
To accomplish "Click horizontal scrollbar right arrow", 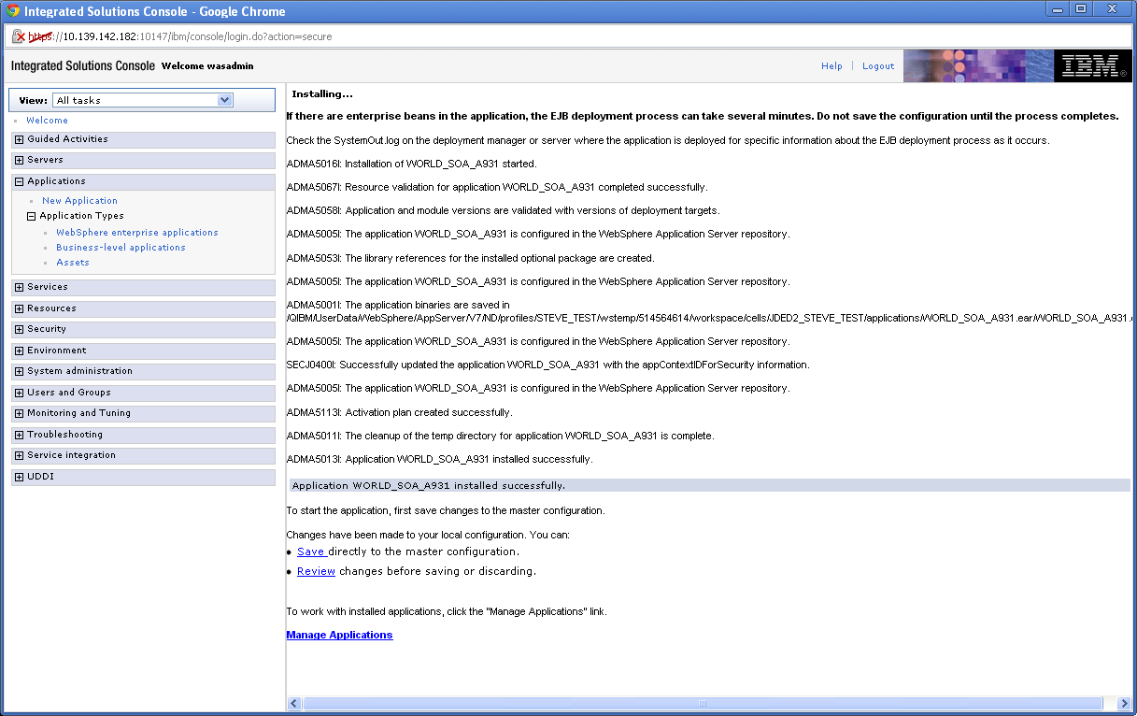I will point(1124,704).
